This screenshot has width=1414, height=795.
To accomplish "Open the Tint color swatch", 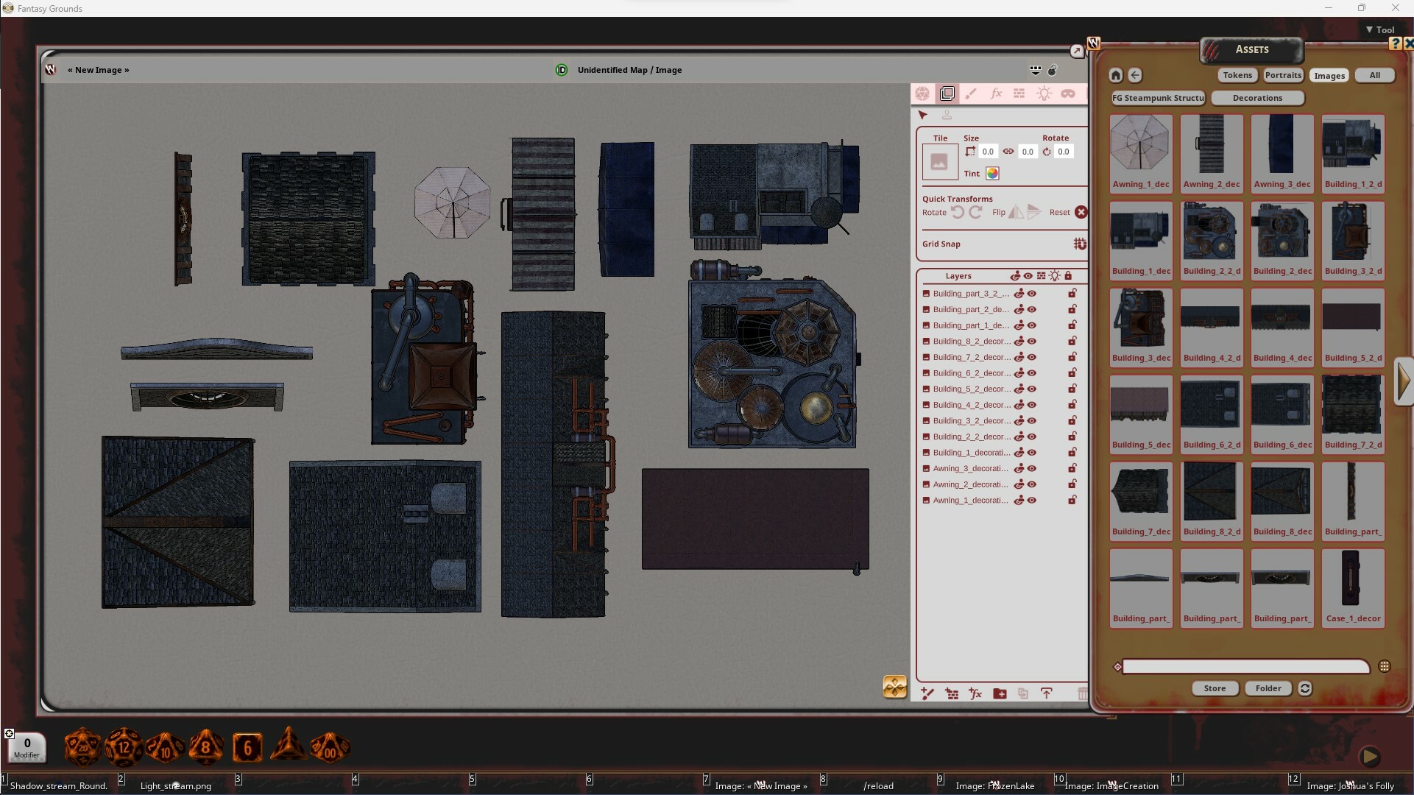I will click(x=992, y=174).
